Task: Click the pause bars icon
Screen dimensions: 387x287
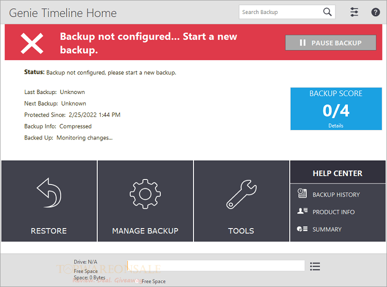Action: coord(302,43)
